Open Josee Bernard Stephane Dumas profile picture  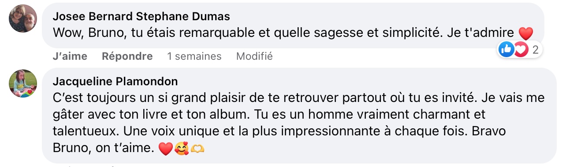click(x=23, y=18)
